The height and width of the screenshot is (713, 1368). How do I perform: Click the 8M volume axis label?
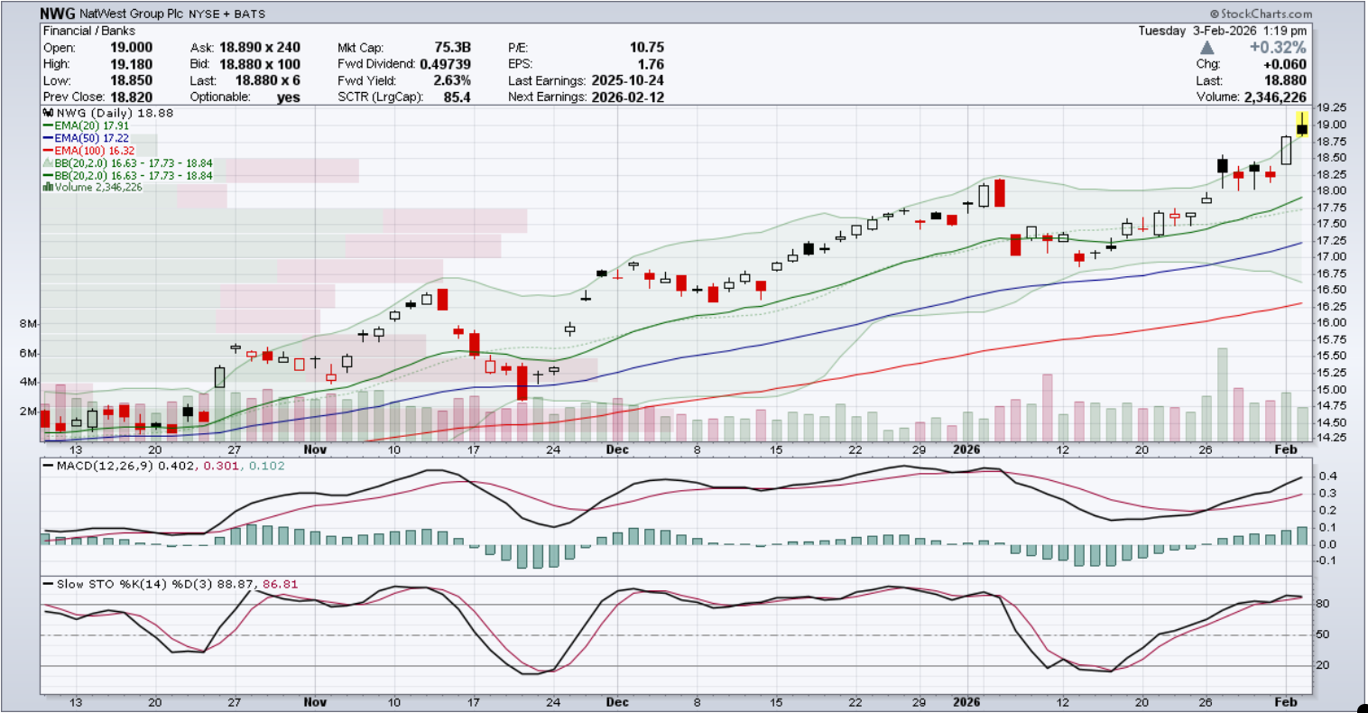[27, 324]
